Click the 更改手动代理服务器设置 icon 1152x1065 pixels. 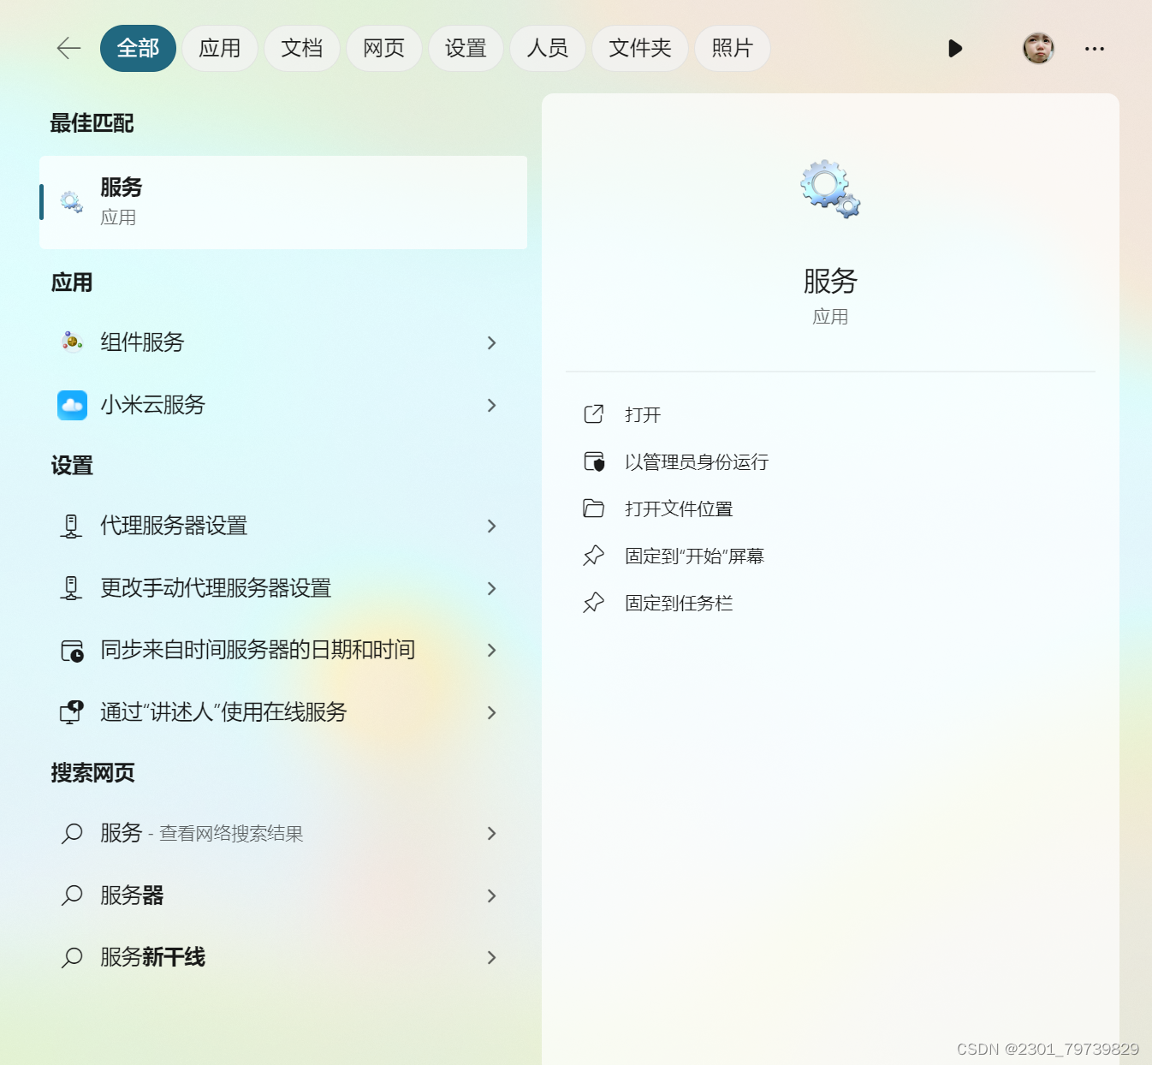point(72,588)
